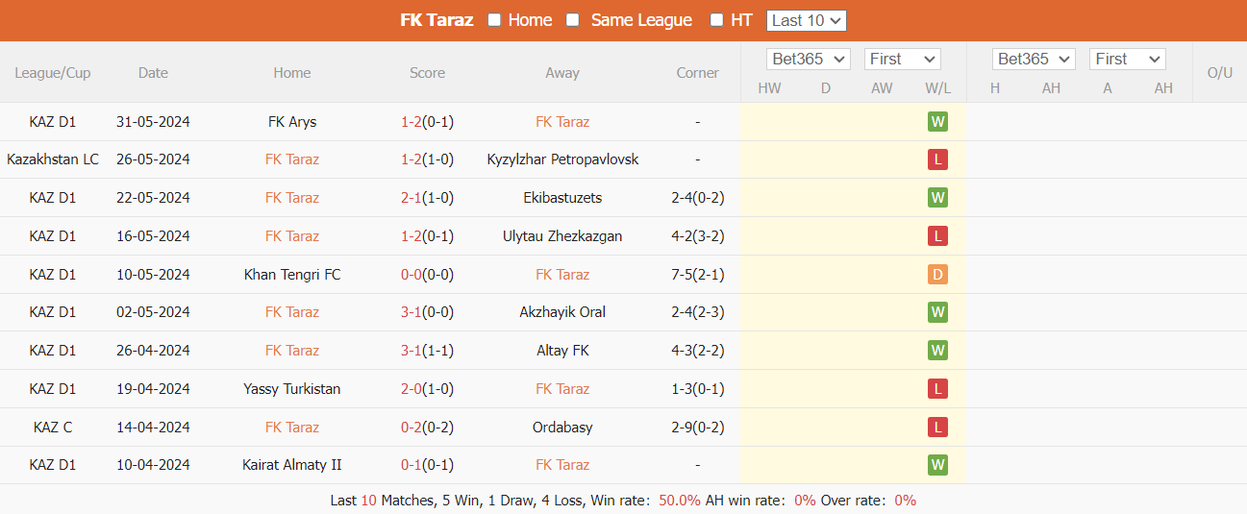Viewport: 1247px width, 514px height.
Task: Click the W badge in the Akzhayik Oral row
Action: click(937, 312)
